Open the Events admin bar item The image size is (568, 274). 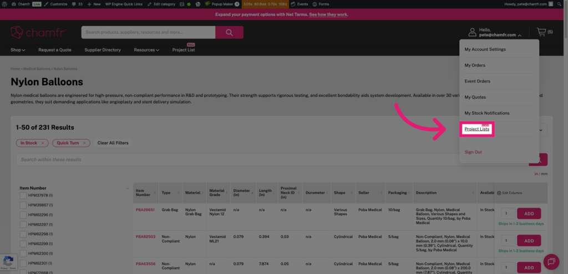[300, 4]
